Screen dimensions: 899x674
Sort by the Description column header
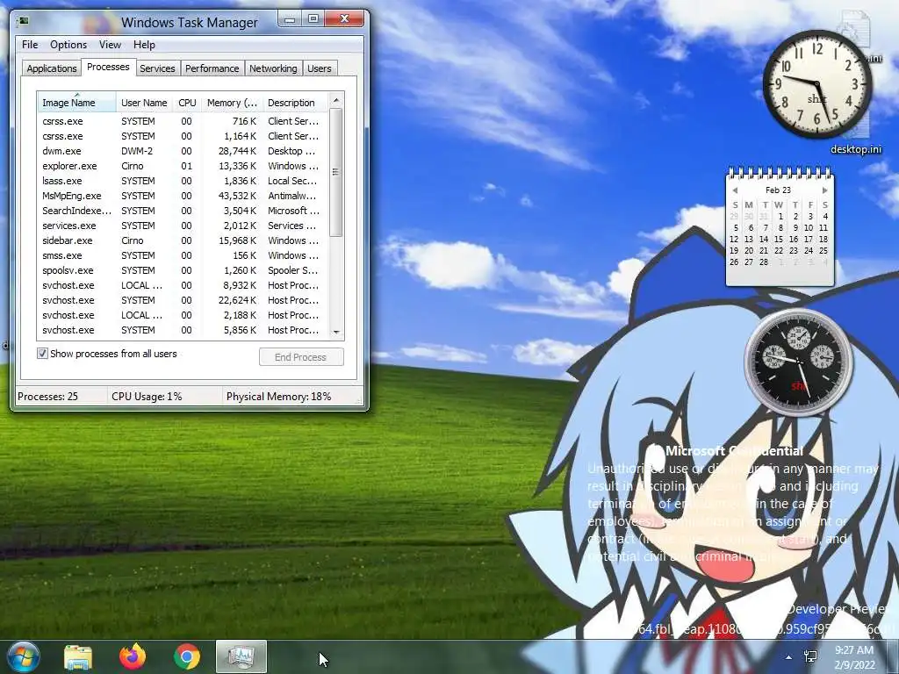click(295, 103)
